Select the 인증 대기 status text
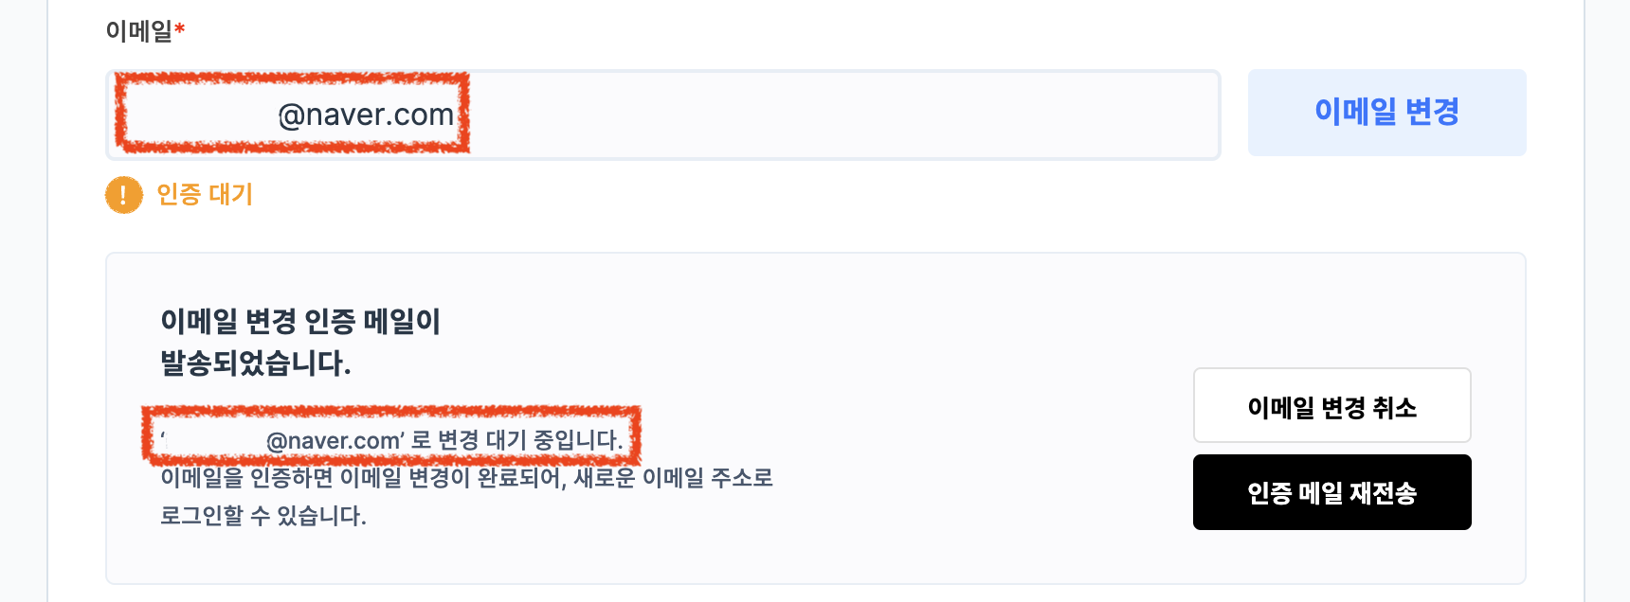Viewport: 1630px width, 602px height. tap(205, 195)
